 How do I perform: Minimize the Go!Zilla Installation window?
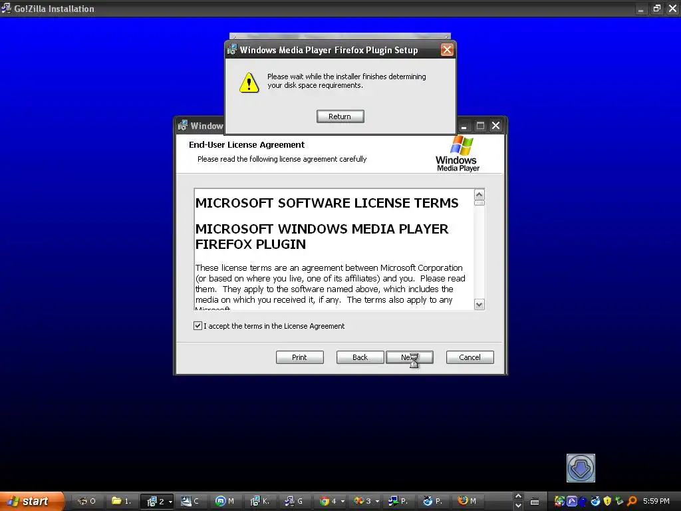click(640, 8)
